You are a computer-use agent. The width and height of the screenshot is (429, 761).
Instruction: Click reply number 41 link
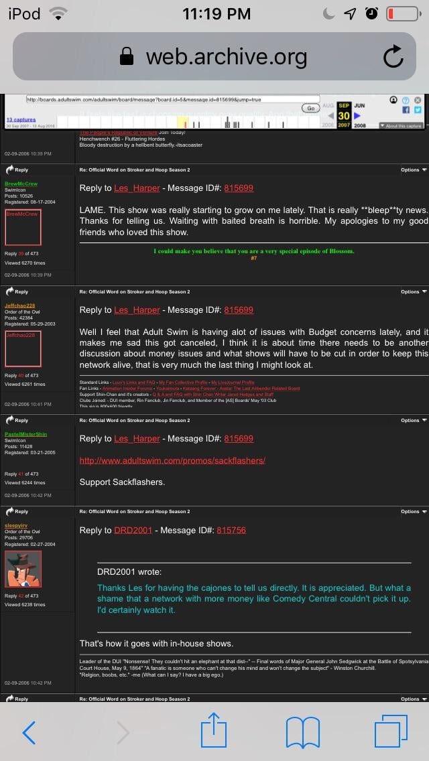click(20, 474)
